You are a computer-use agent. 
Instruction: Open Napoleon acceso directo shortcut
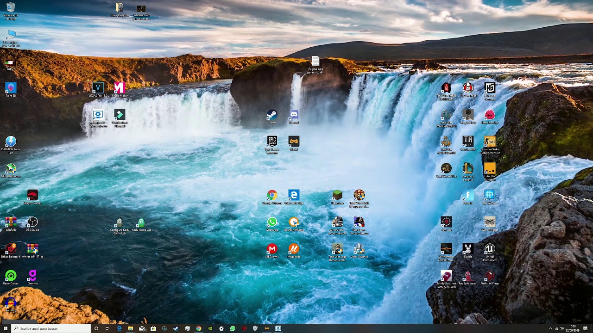tap(359, 226)
